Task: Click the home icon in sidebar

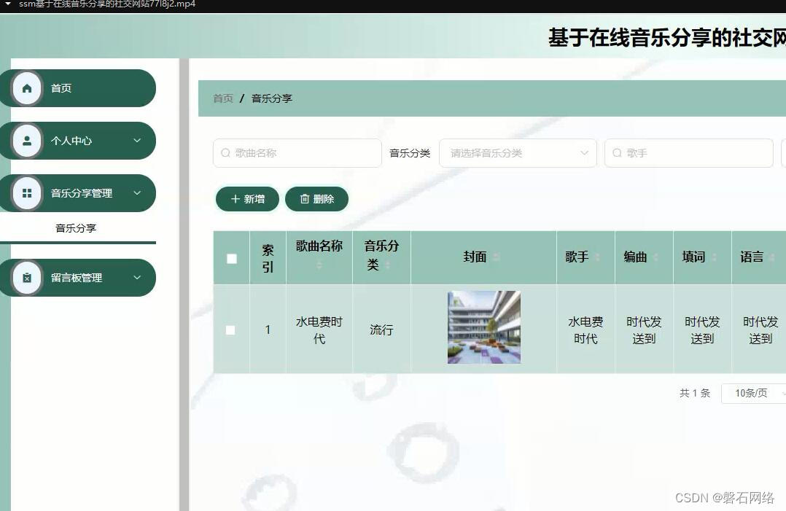Action: (x=27, y=89)
